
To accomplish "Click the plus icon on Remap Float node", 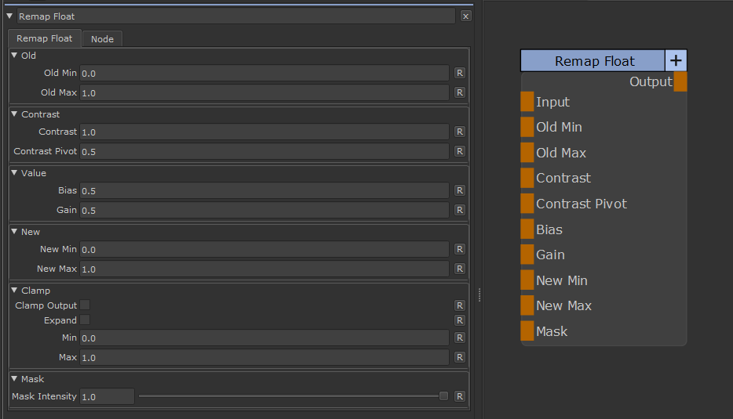I will point(676,61).
